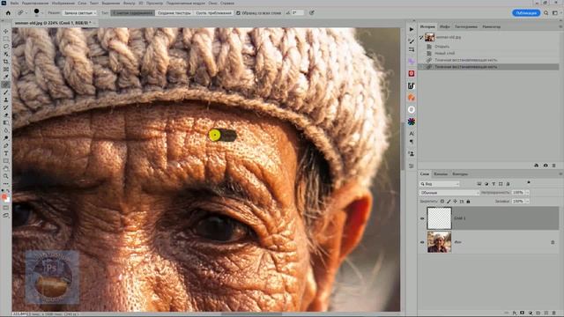Screen dimensions: 564x317
Task: Select the Pen tool
Action: pos(6,145)
